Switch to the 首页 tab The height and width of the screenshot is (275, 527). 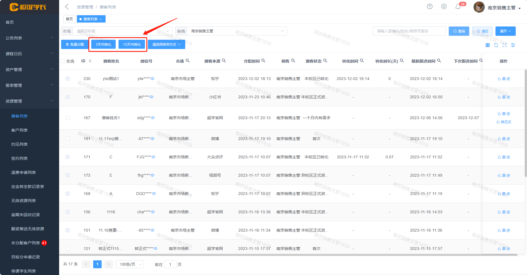69,19
